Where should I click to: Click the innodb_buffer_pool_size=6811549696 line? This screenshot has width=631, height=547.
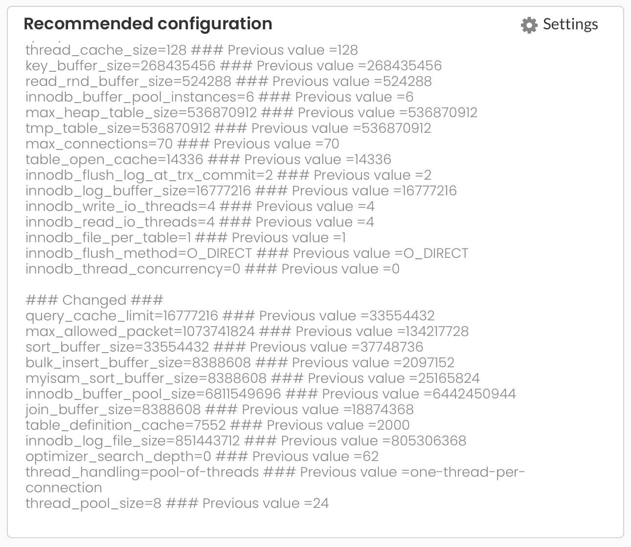click(x=271, y=394)
